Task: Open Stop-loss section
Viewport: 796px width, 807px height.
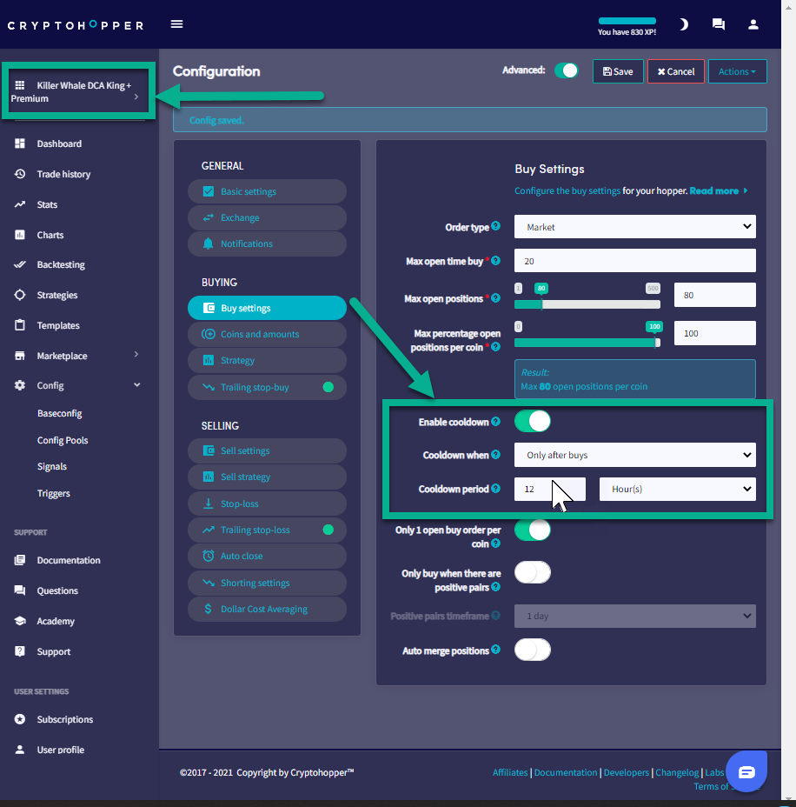Action: coord(267,504)
